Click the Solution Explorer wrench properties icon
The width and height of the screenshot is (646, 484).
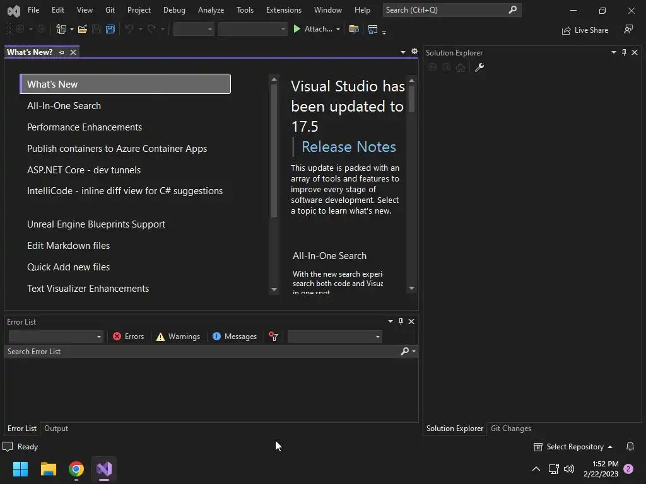tap(479, 67)
